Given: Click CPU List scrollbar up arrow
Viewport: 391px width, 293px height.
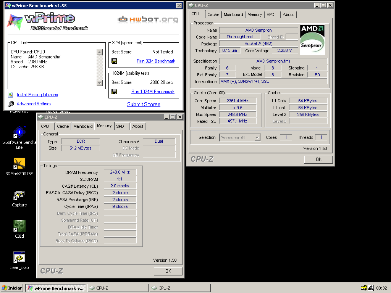Looking at the screenshot, I should (100, 52).
